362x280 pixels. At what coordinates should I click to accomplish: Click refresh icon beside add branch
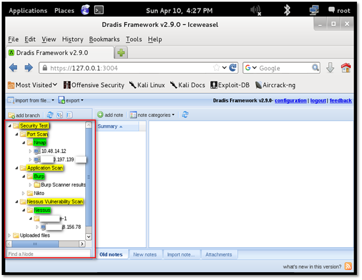click(x=50, y=115)
